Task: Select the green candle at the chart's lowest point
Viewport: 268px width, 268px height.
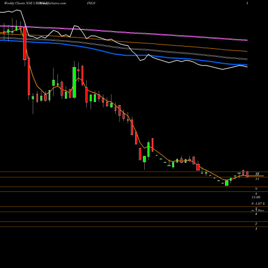Action: pos(227,183)
